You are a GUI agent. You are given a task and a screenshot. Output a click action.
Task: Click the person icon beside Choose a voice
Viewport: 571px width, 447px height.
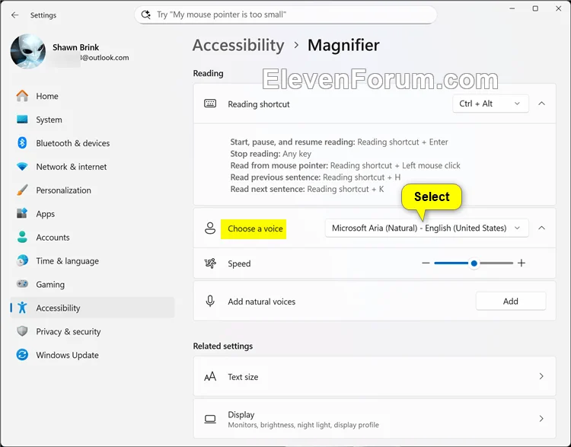point(210,228)
